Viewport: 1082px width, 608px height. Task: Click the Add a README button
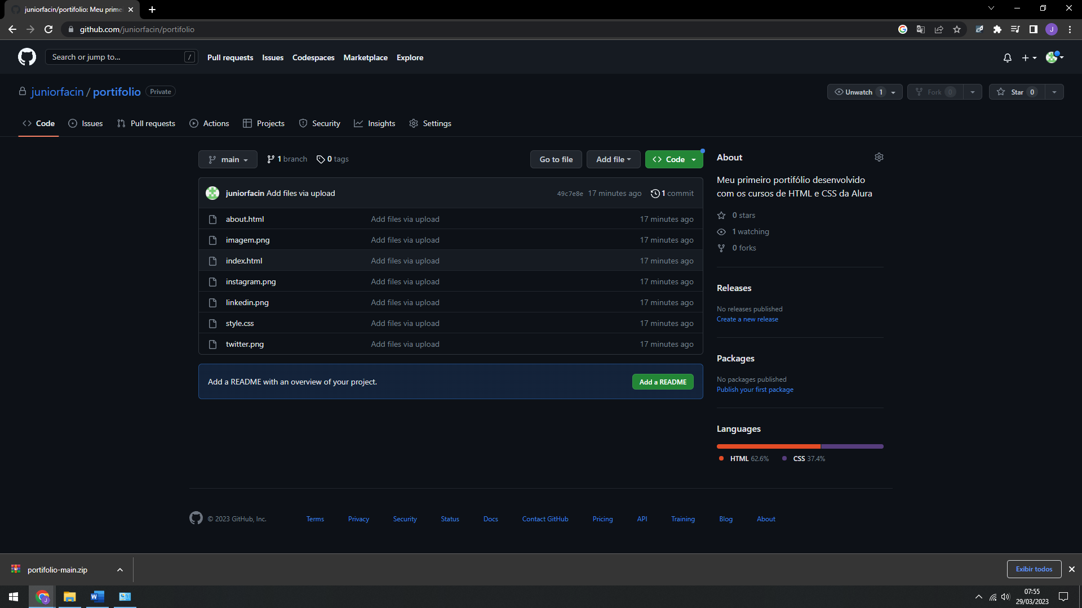coord(663,382)
